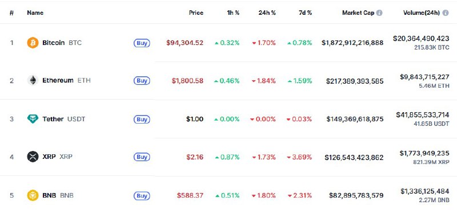
Task: Click the Ethereum diamond logo icon
Action: click(x=33, y=80)
